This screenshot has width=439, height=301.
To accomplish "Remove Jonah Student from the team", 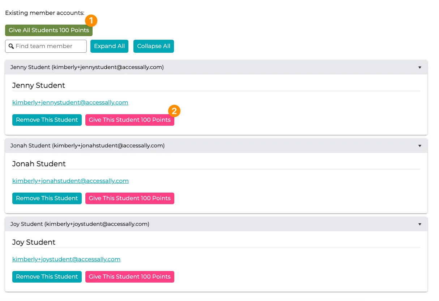I will 47,198.
